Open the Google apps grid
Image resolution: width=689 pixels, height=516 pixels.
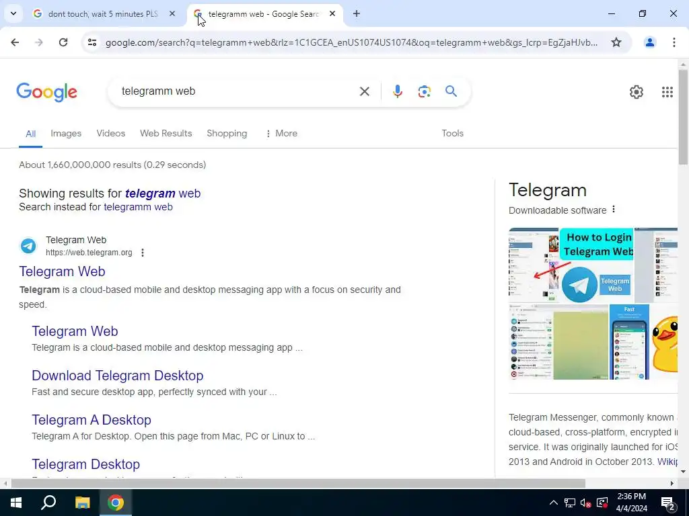click(667, 91)
